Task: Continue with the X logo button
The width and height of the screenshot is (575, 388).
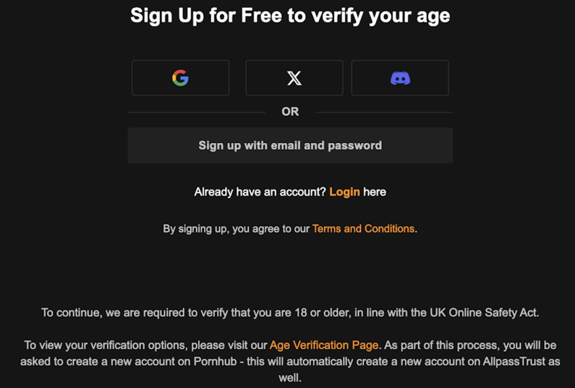Action: coord(294,78)
